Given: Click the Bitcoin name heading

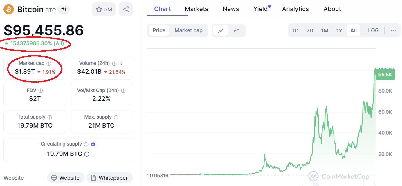Looking at the screenshot, I should tap(30, 9).
